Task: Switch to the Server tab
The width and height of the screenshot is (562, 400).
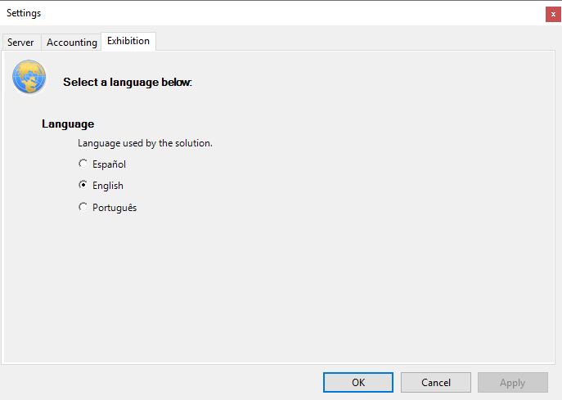Action: (20, 42)
